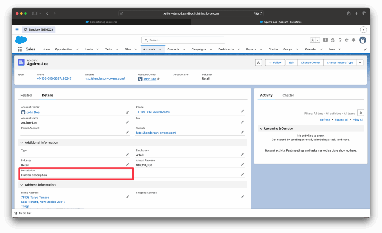Change owner icon in Details section

click(128, 112)
